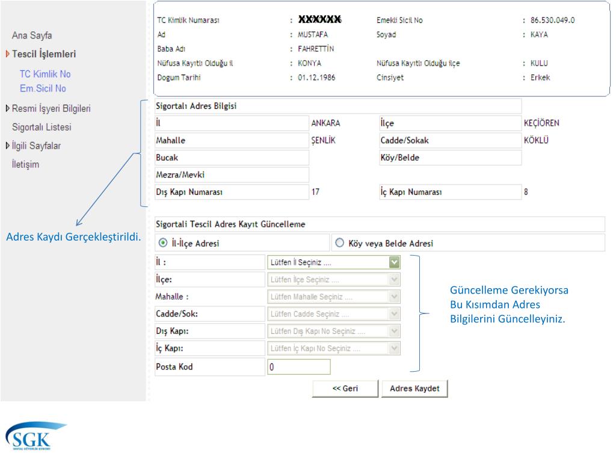
Task: Click the Mezra/Mevki label
Action: tap(180, 175)
